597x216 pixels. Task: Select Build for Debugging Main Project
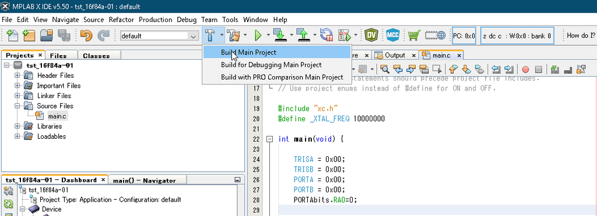(x=276, y=65)
